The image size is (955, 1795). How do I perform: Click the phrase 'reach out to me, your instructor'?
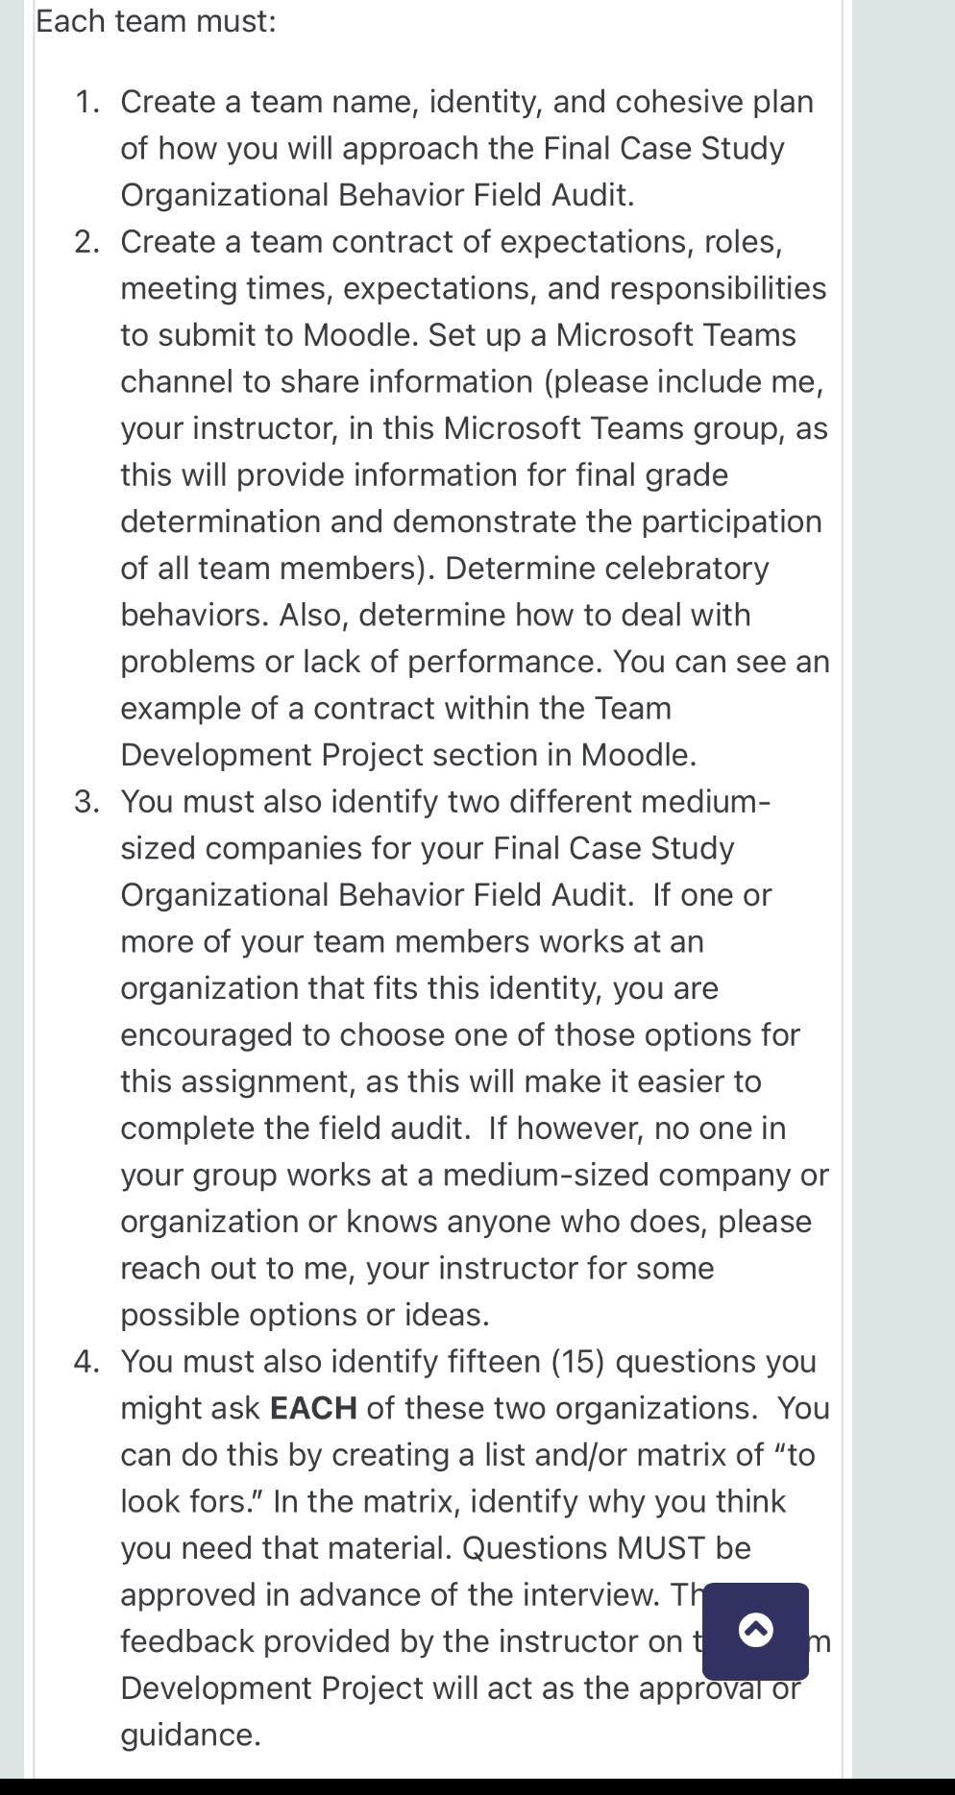click(365, 1268)
